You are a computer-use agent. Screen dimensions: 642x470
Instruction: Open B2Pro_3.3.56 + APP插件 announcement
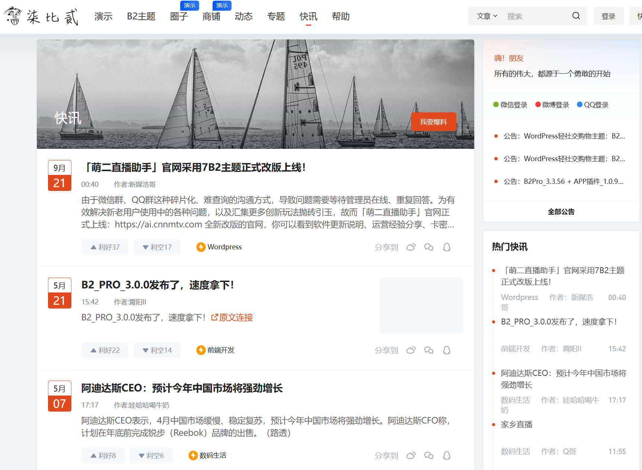pyautogui.click(x=563, y=181)
